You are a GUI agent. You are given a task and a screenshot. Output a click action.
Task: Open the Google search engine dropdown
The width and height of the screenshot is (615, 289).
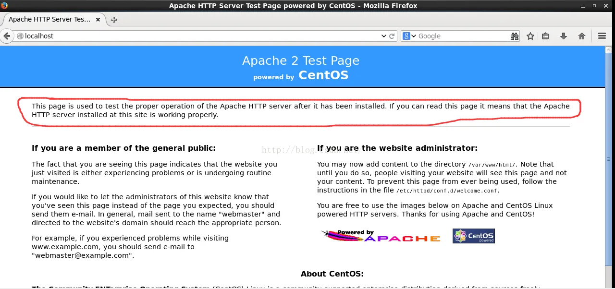409,36
